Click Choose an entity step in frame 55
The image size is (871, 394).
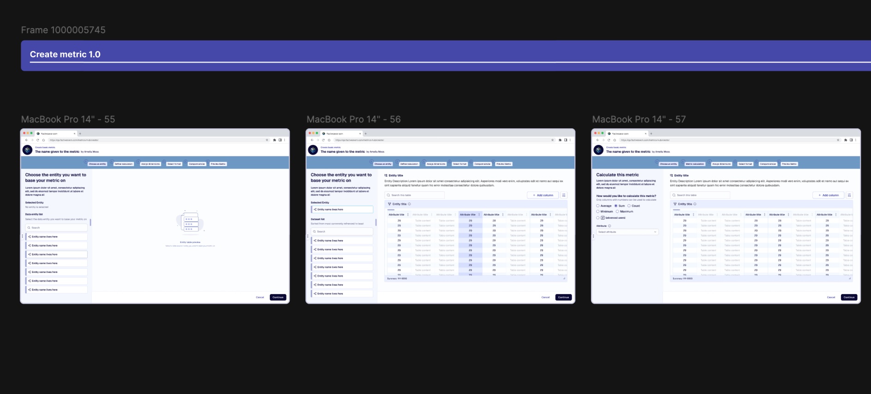point(97,164)
